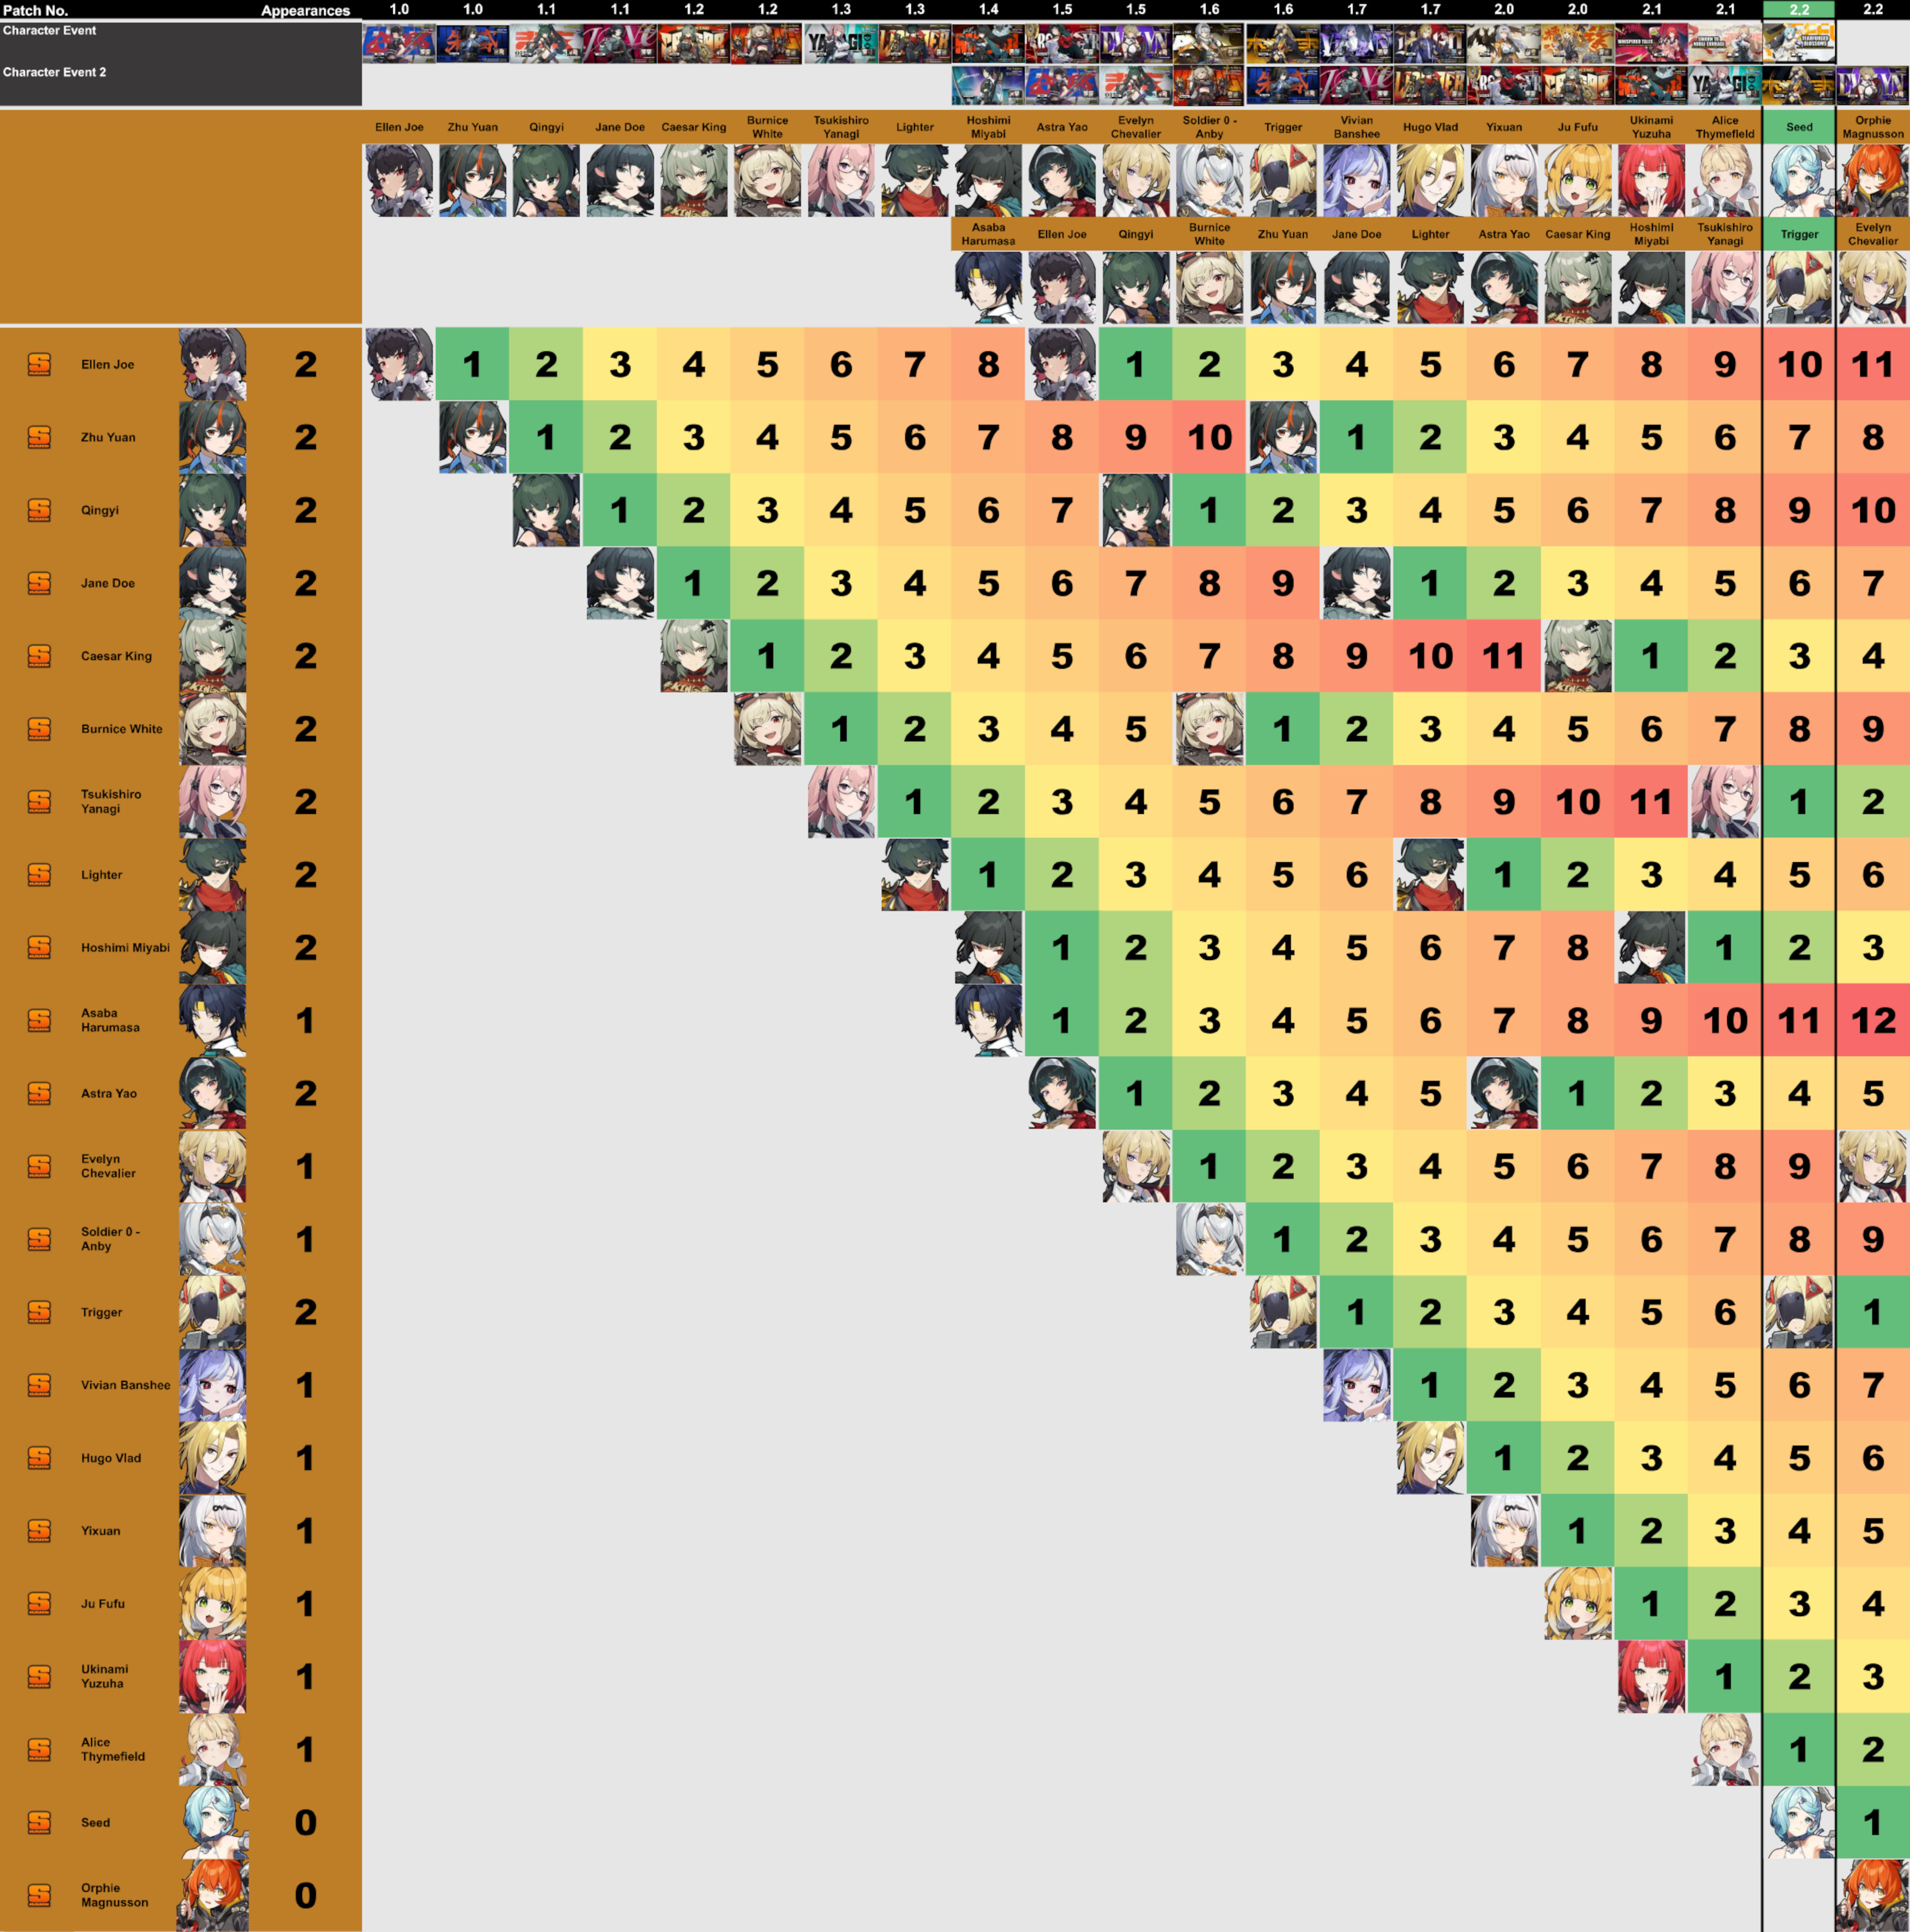This screenshot has height=1932, width=1910.
Task: Click the 9 cell in Burnice White's row
Action: (x=1873, y=729)
